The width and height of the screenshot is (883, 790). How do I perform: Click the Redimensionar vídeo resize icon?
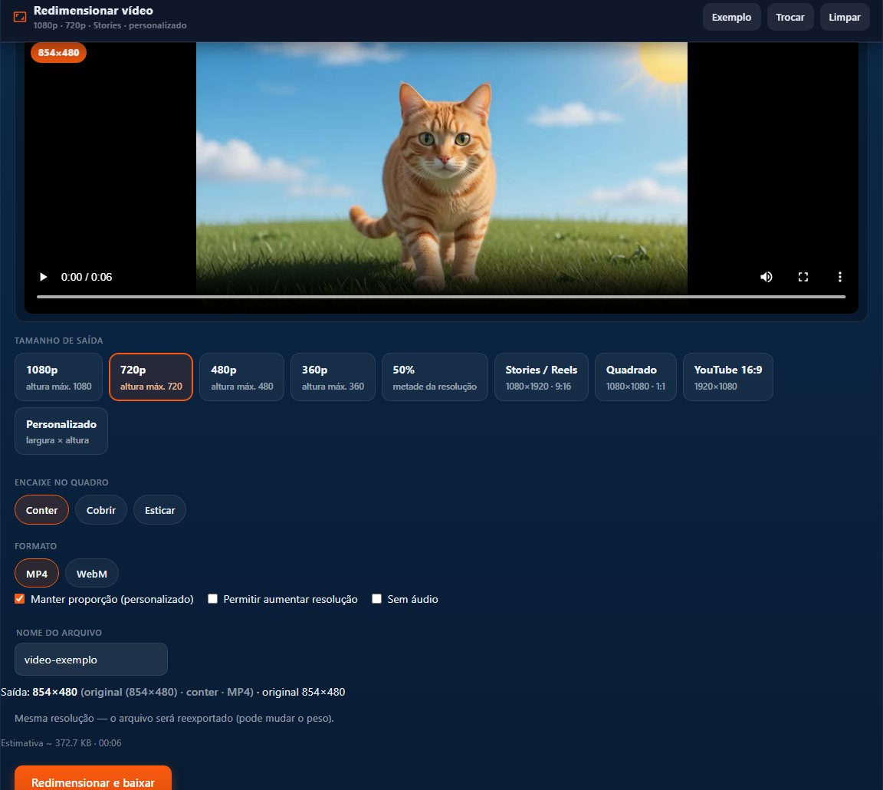tap(20, 17)
